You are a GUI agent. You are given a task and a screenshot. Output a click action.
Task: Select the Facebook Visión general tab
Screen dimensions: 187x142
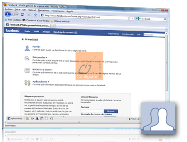(x=28, y=25)
